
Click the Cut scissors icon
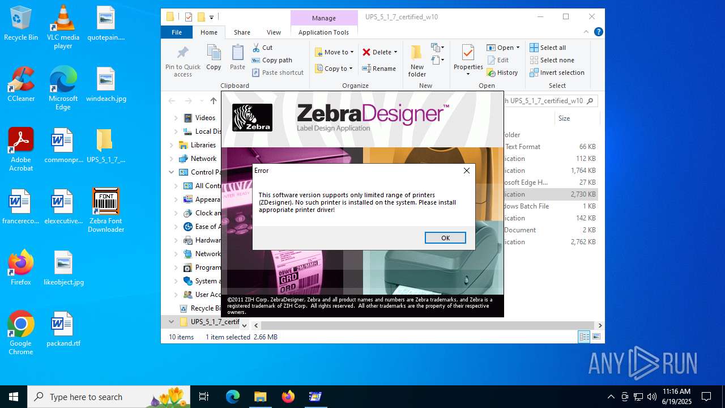click(256, 48)
